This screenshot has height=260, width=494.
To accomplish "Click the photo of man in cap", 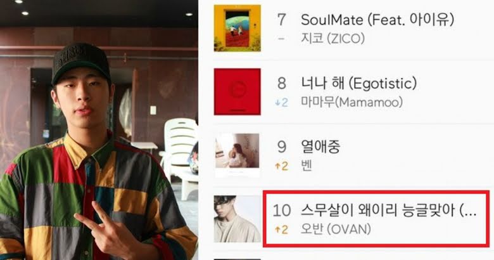I will (99, 130).
